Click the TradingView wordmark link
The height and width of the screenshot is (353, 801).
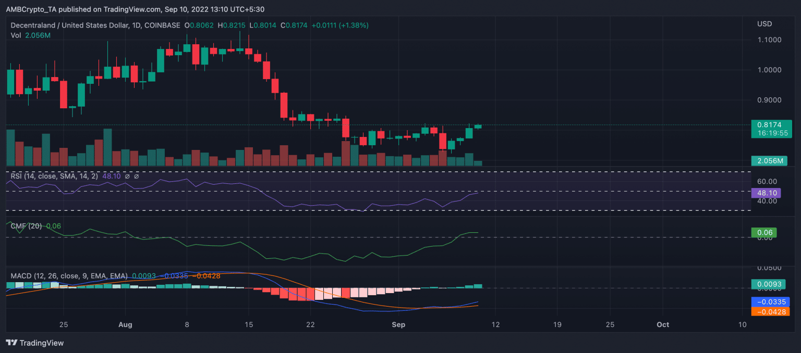pos(42,343)
